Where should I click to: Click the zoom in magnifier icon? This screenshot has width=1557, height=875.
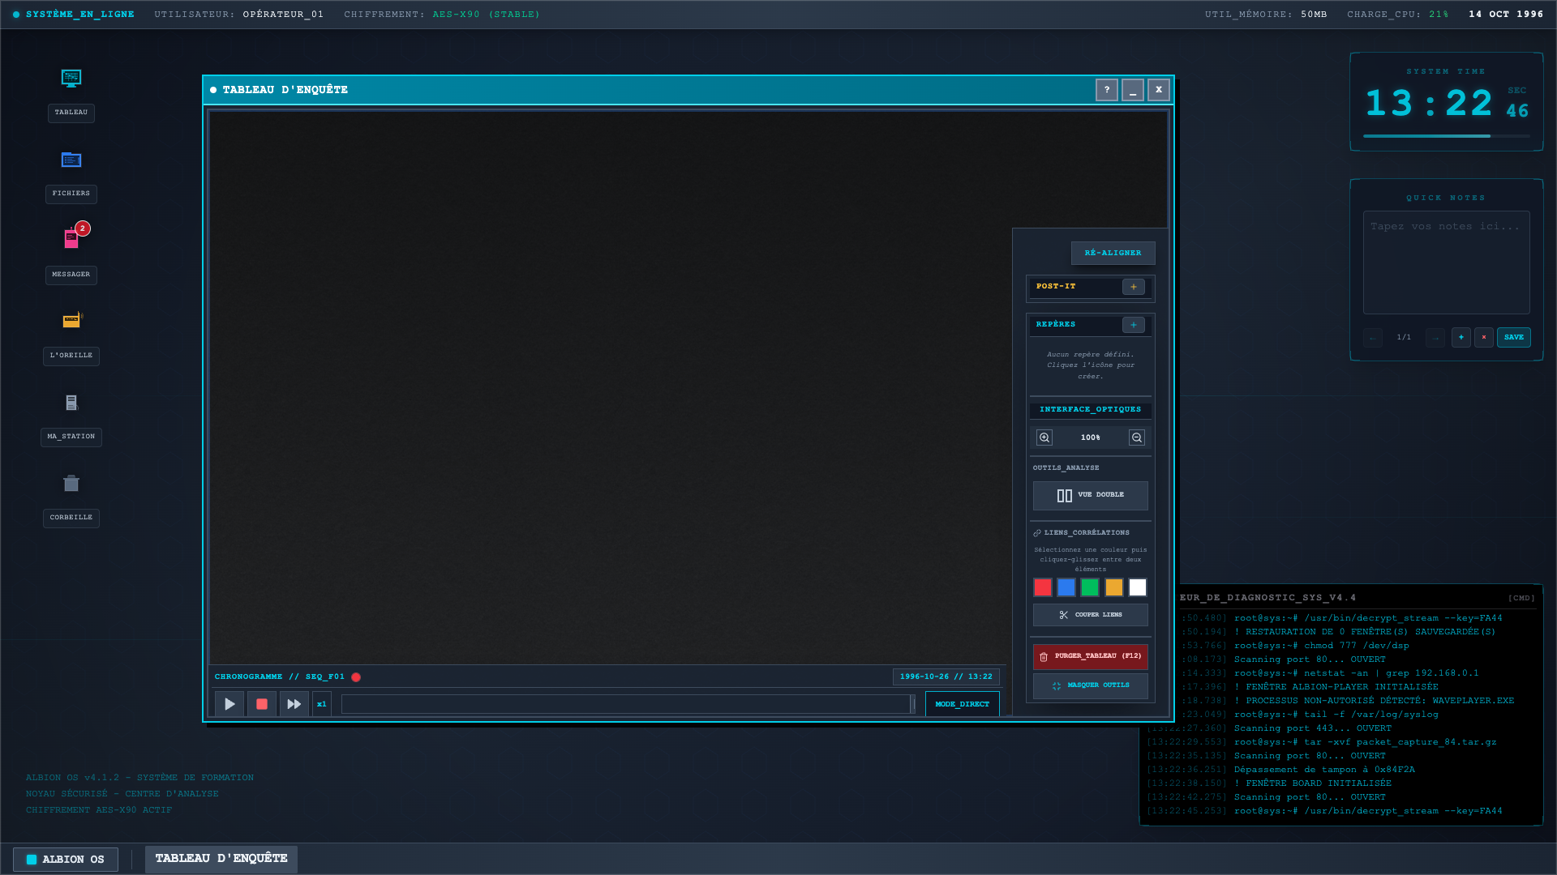pyautogui.click(x=1044, y=437)
